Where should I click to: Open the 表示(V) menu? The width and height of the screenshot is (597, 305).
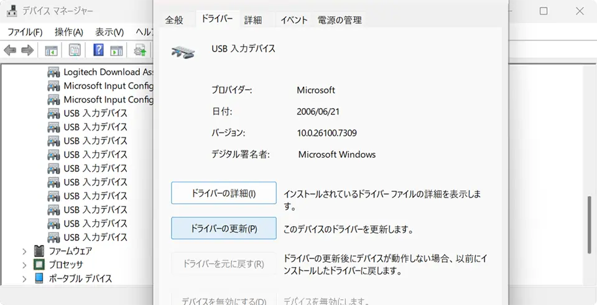(109, 32)
